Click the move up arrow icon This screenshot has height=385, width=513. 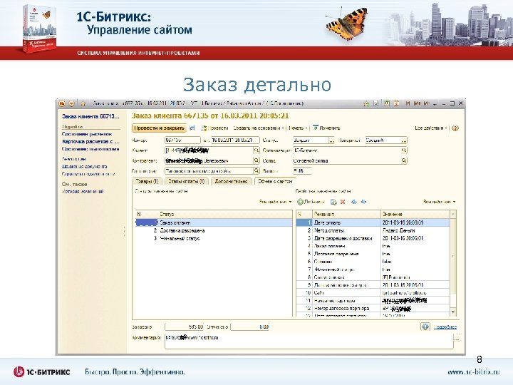coord(354,202)
